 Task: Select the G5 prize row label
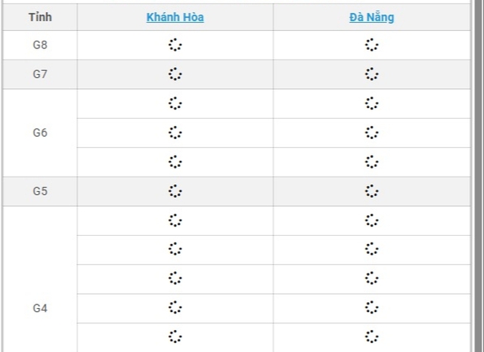pyautogui.click(x=40, y=191)
